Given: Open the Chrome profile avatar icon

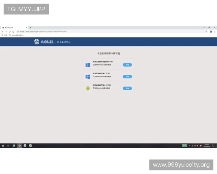Looking at the screenshot, I should [x=211, y=32].
